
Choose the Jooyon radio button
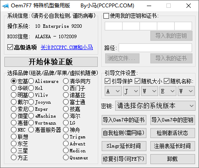(31, 102)
